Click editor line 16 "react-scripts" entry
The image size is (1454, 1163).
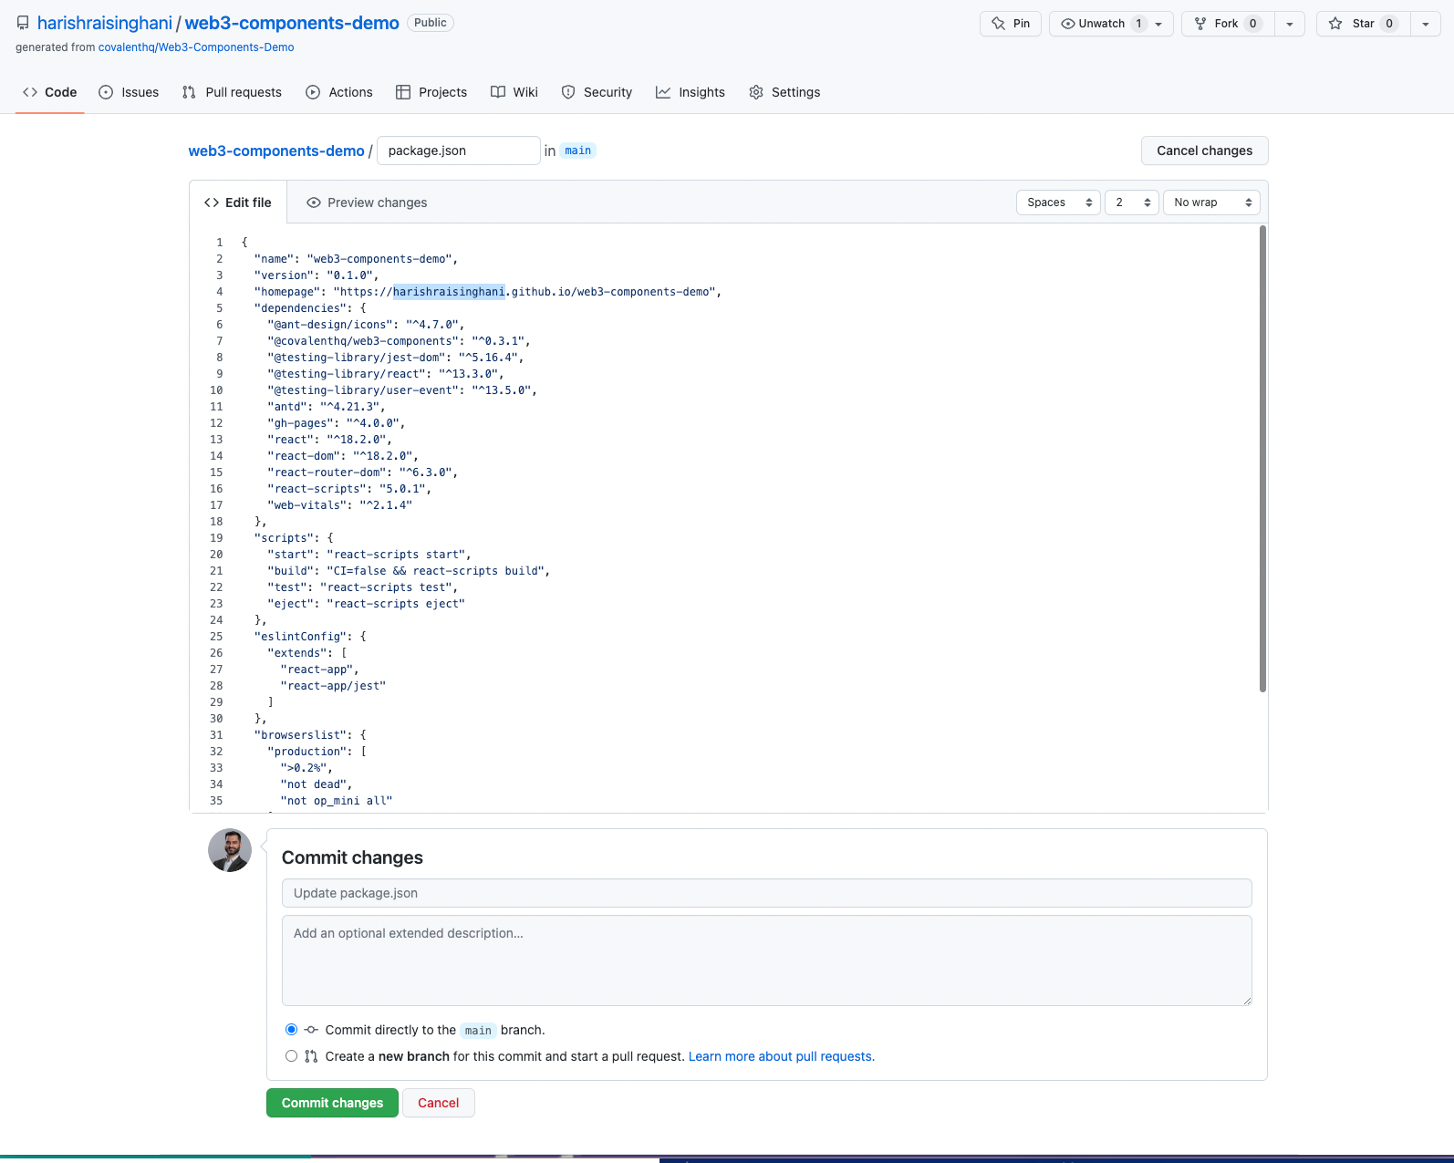(x=349, y=489)
